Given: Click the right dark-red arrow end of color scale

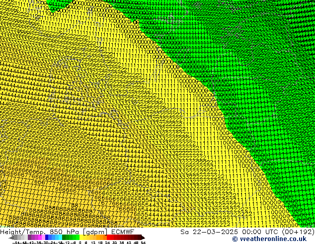Looking at the screenshot, I should tap(143, 238).
